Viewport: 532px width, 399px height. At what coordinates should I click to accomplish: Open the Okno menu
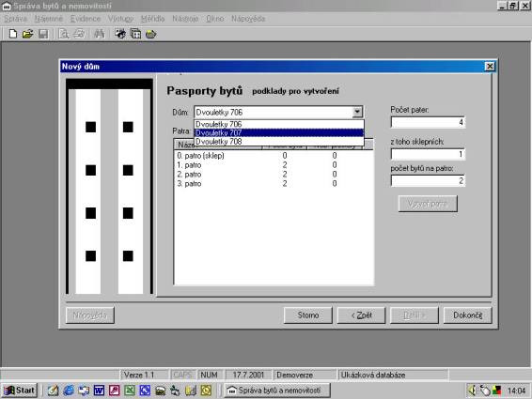[215, 19]
